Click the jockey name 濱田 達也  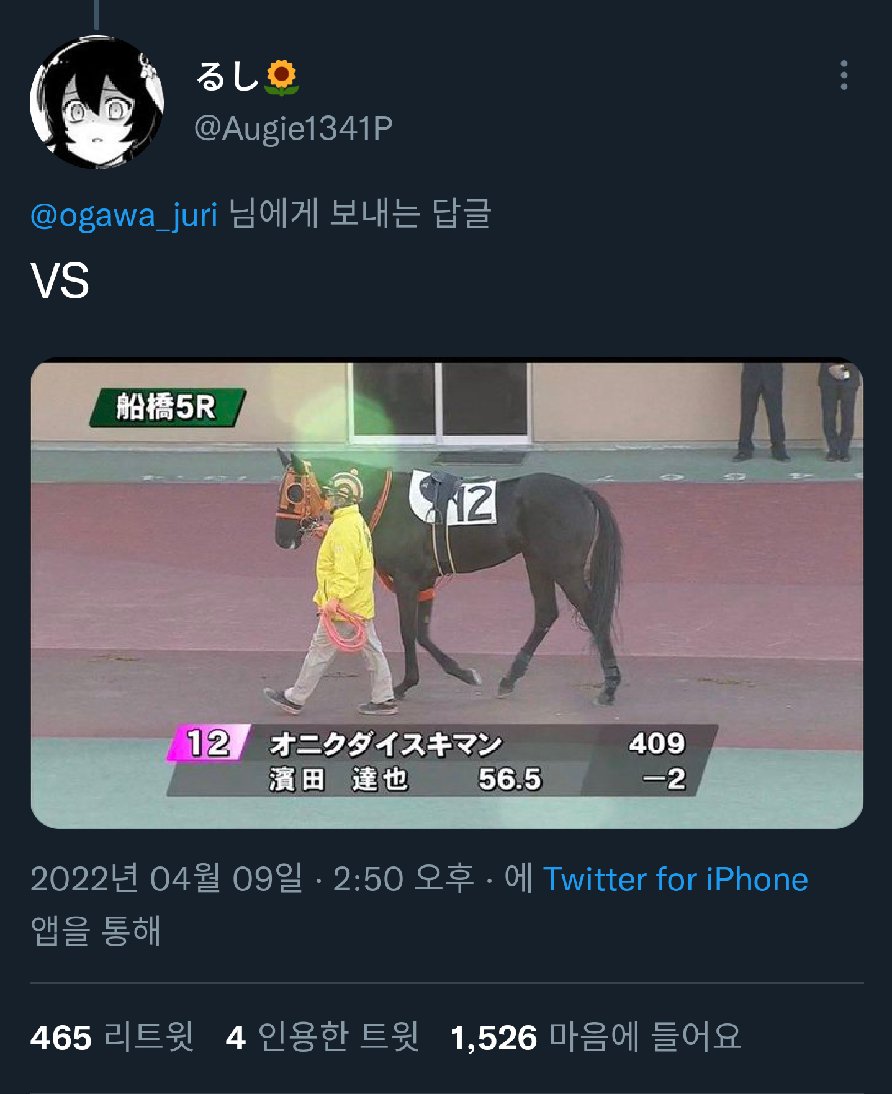pyautogui.click(x=338, y=779)
